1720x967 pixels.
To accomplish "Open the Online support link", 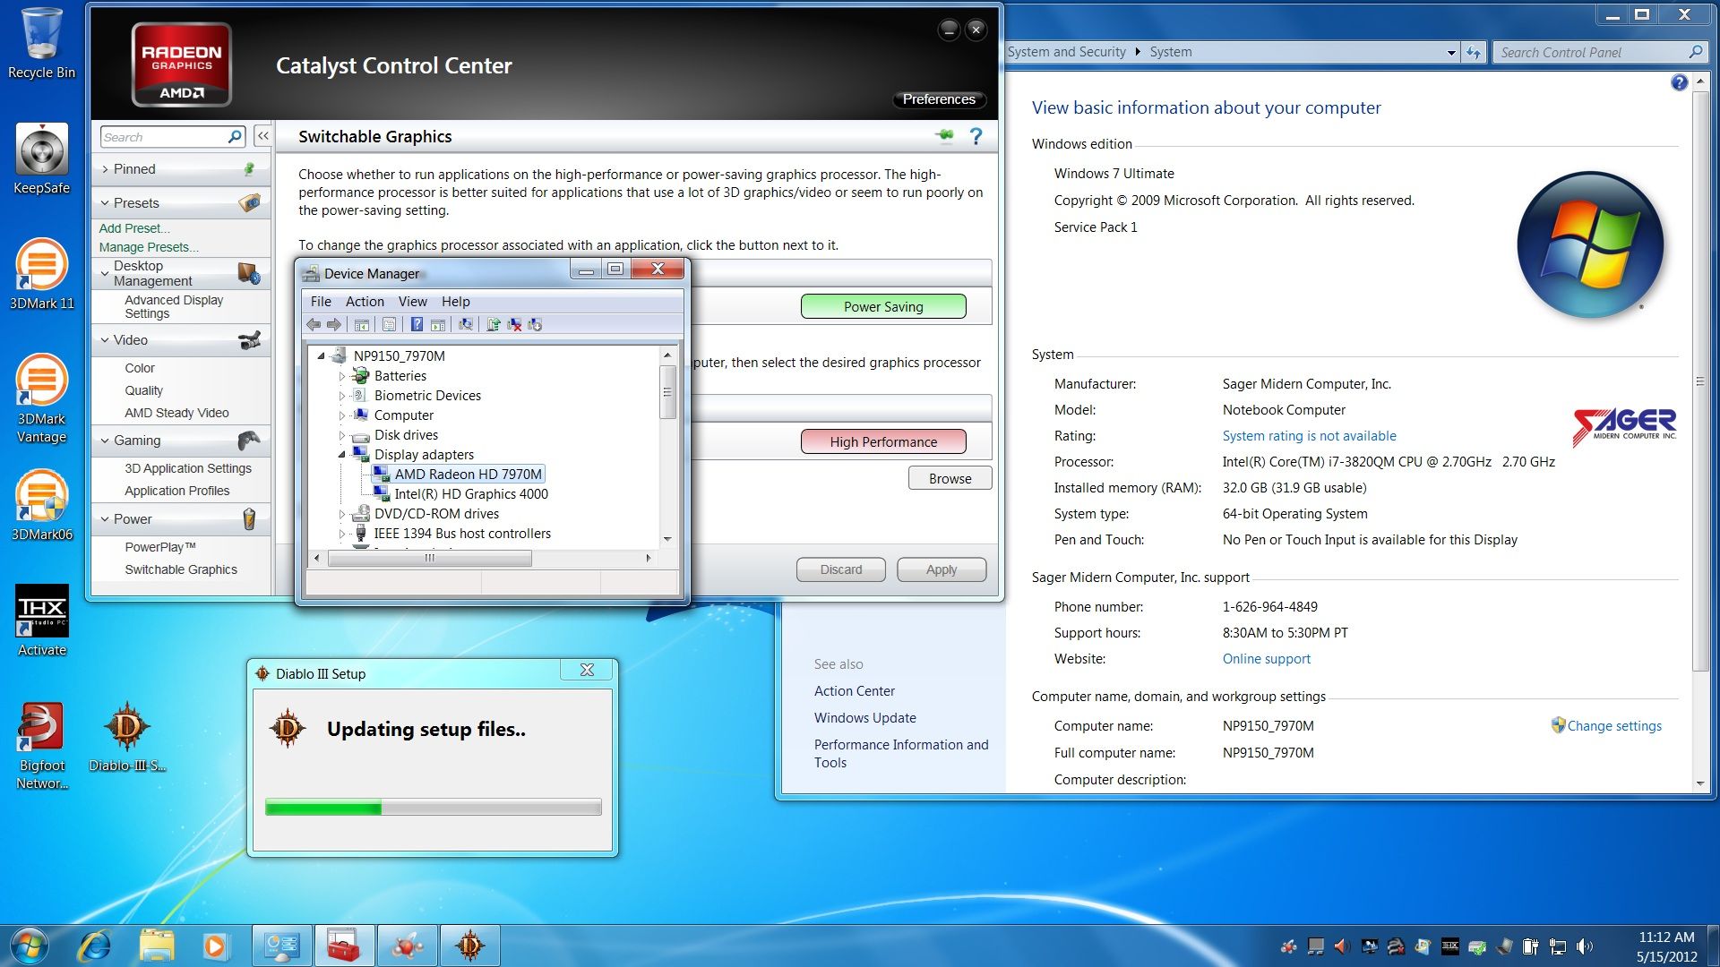I will point(1266,659).
